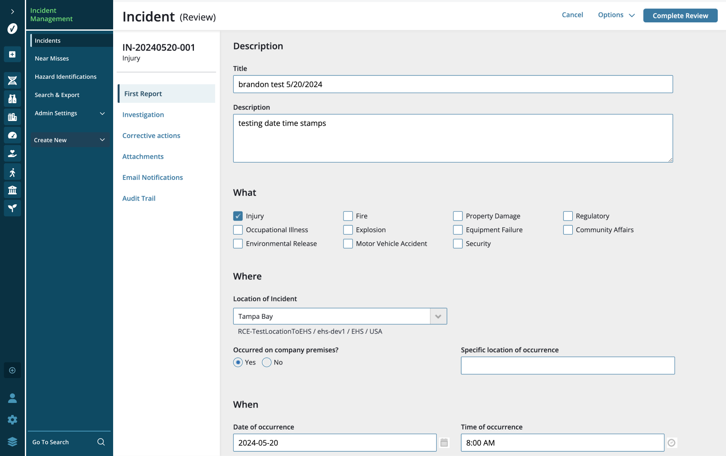Open the hourglass module icon
This screenshot has height=456, width=726.
[x=12, y=80]
